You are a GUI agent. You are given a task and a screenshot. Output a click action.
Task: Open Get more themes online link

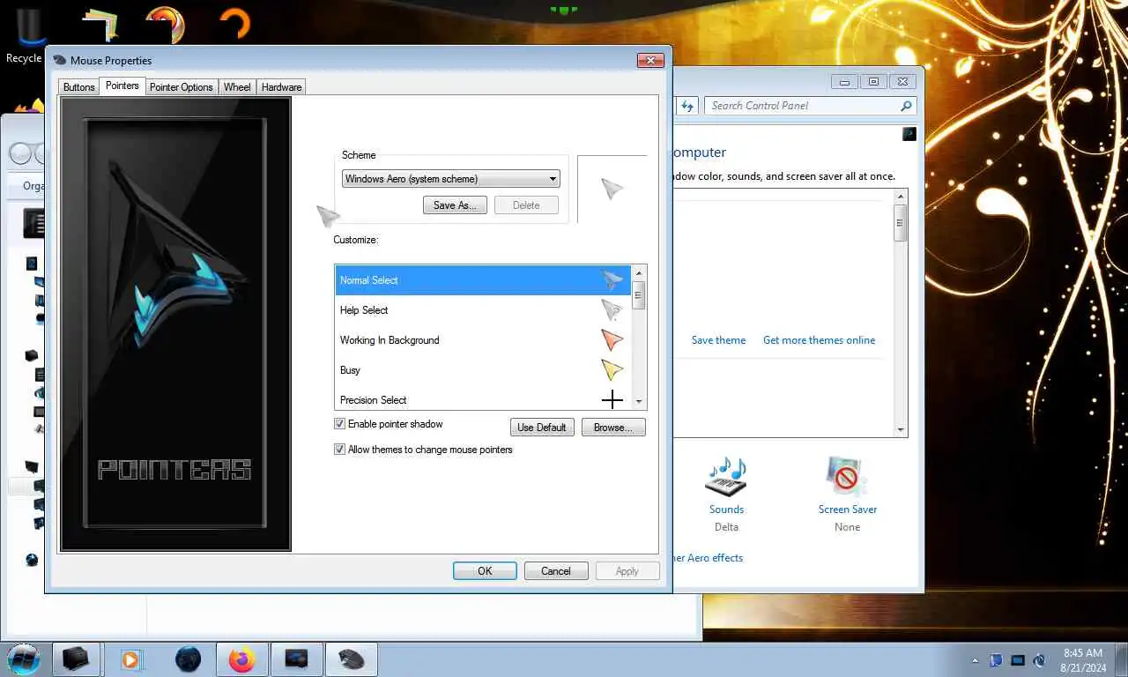click(x=820, y=340)
